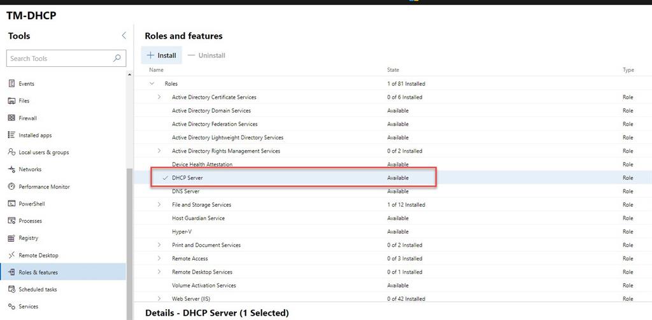The image size is (652, 320).
Task: Expand Print and Document Services
Action: pos(159,245)
